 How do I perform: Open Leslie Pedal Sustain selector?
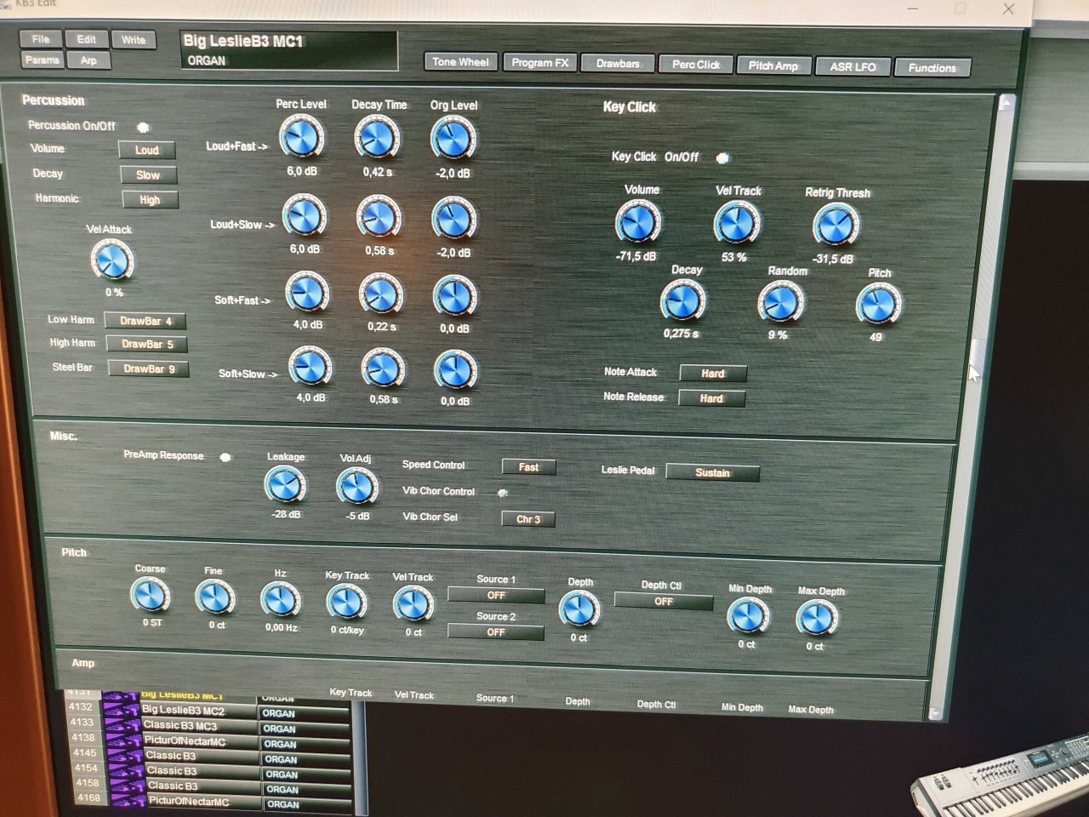click(712, 472)
